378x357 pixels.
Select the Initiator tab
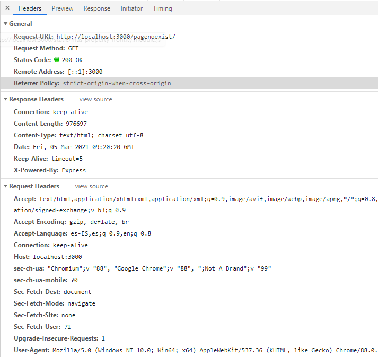(x=131, y=8)
